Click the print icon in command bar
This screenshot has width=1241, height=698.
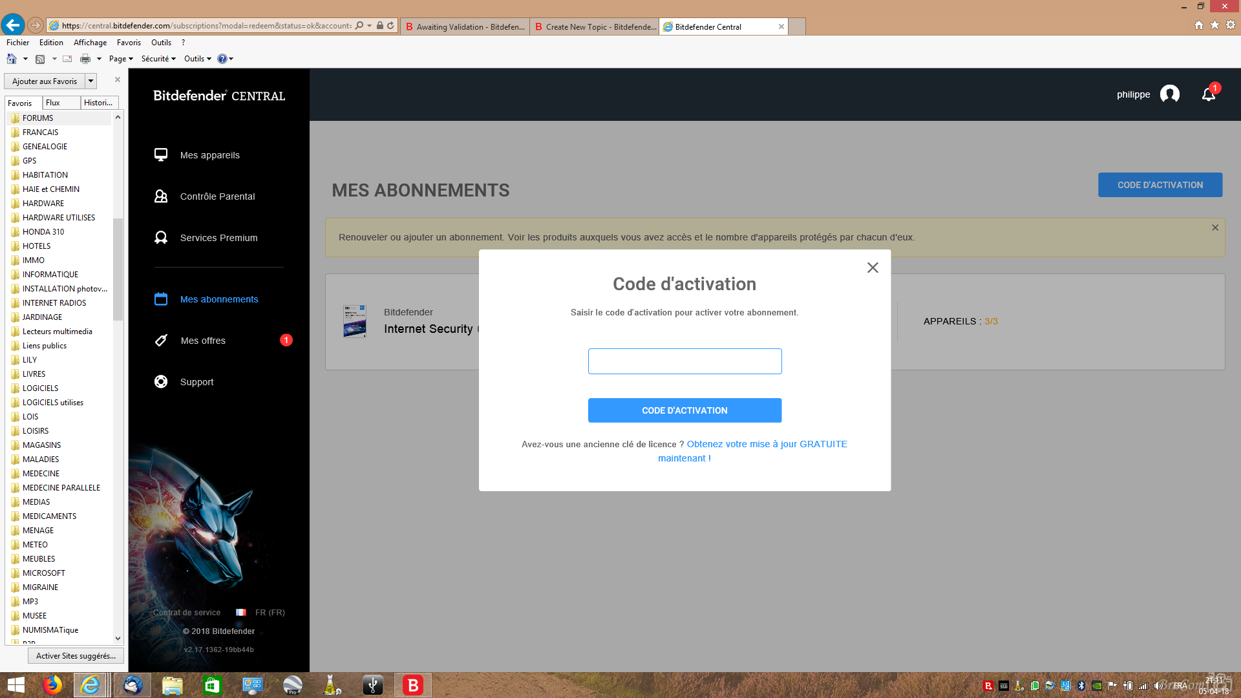pos(85,59)
